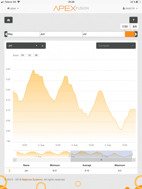Click the navigator scrollbar thumb grip

tap(101, 160)
